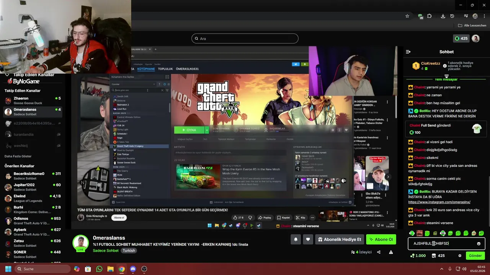Screen dimensions: 490x275
Task: Click Daha Fazla Göster in sidebar
Action: point(18,156)
